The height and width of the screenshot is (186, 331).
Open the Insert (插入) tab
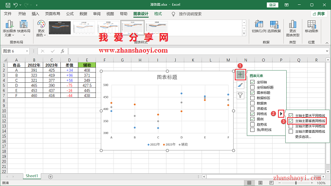coord(35,14)
